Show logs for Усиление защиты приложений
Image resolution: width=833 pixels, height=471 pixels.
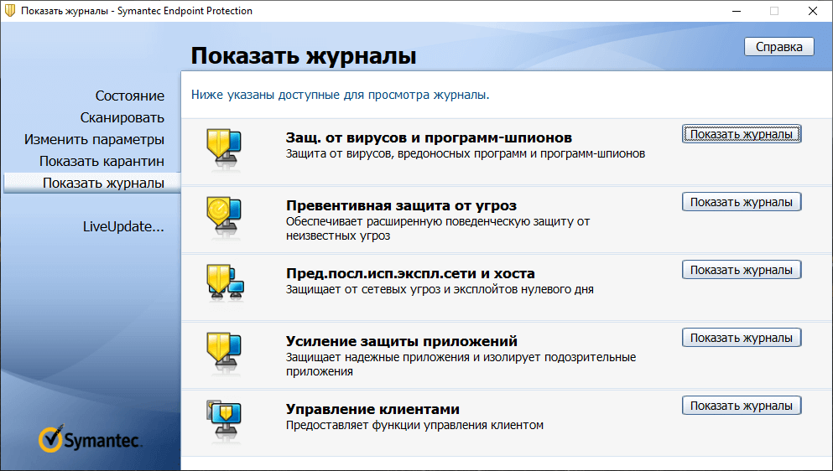(741, 338)
